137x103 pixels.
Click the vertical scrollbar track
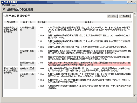(135, 55)
